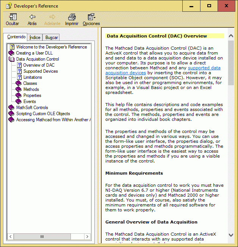Screen dimensions: 238x247
Task: Go back with the Atrás arrow
Action: pos(32,17)
